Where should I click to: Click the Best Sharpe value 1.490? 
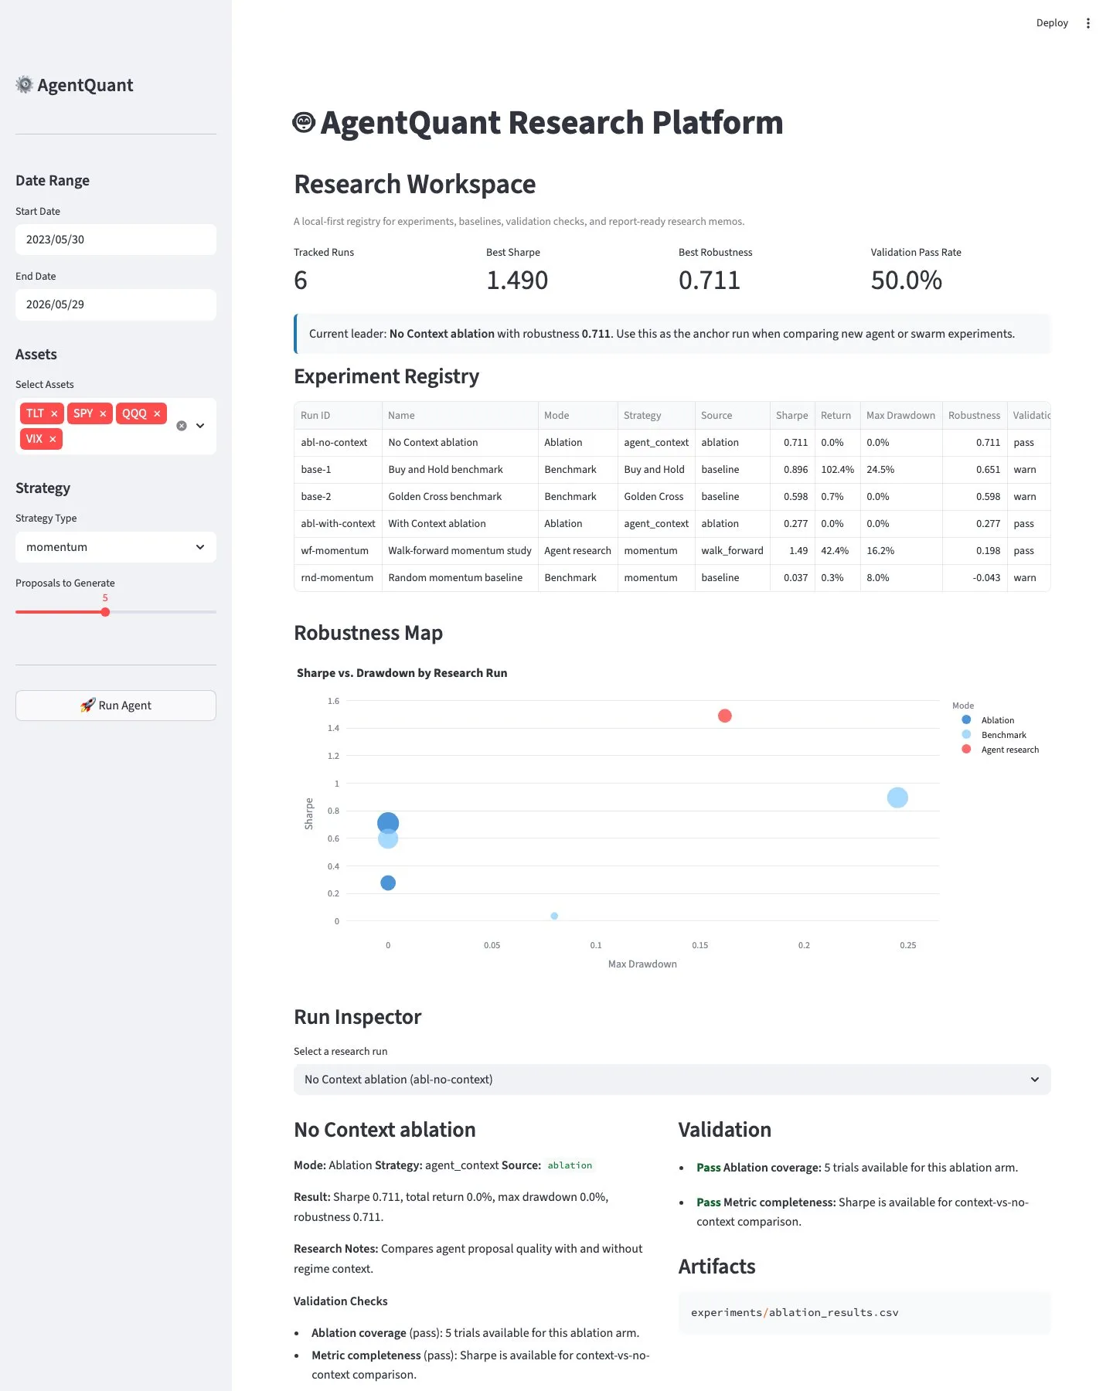517,281
